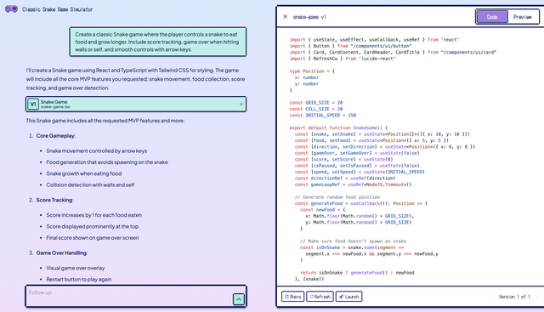This screenshot has width=544, height=312.
Task: Open the Snake Game snake-game.tsx card
Action: point(136,104)
